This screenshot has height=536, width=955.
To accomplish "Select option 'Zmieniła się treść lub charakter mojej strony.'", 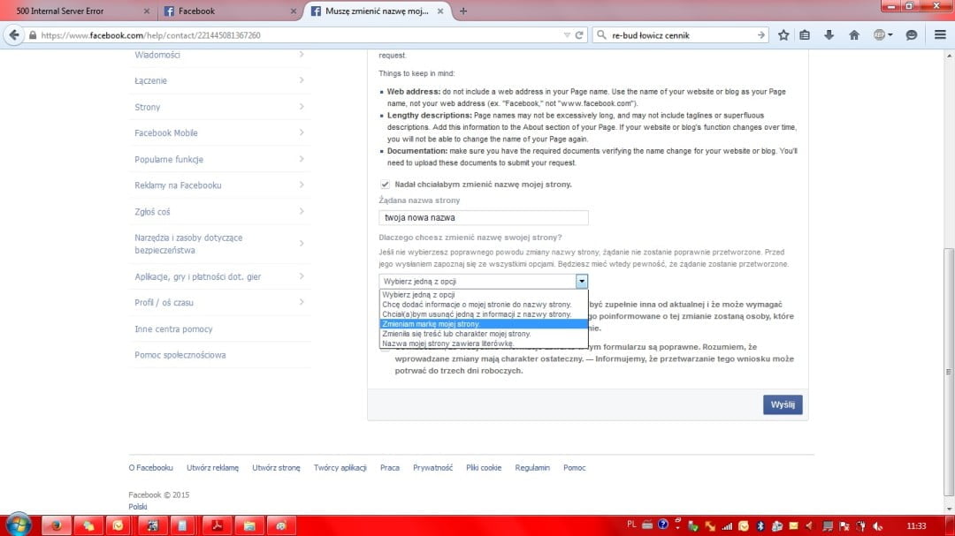I will tap(484, 334).
